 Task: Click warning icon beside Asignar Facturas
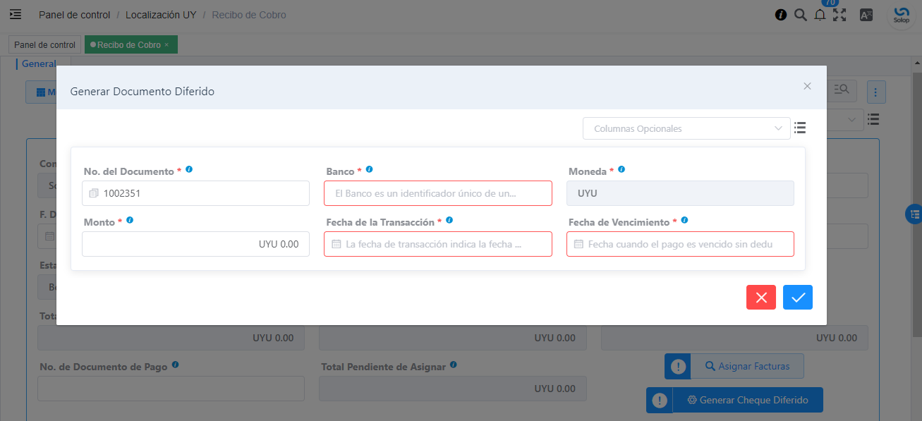678,366
